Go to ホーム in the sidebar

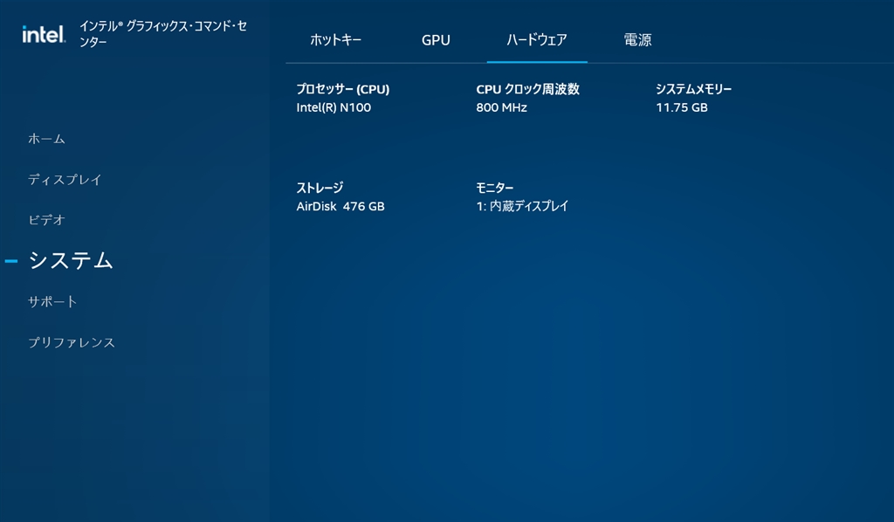pyautogui.click(x=47, y=139)
